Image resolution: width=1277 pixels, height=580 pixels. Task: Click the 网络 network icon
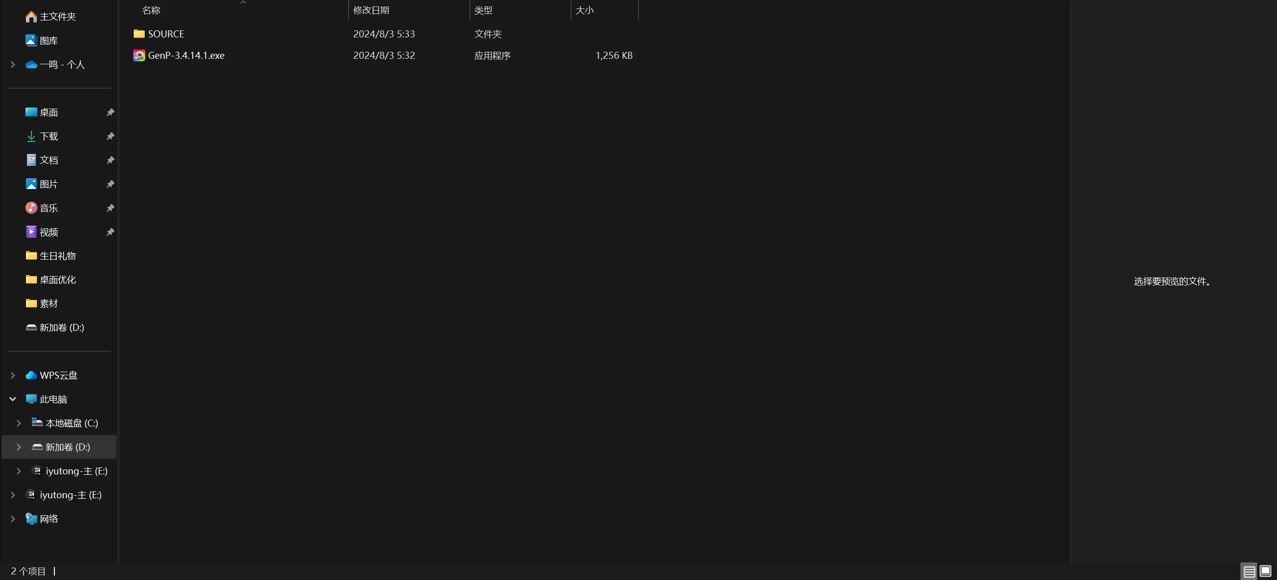pyautogui.click(x=31, y=519)
